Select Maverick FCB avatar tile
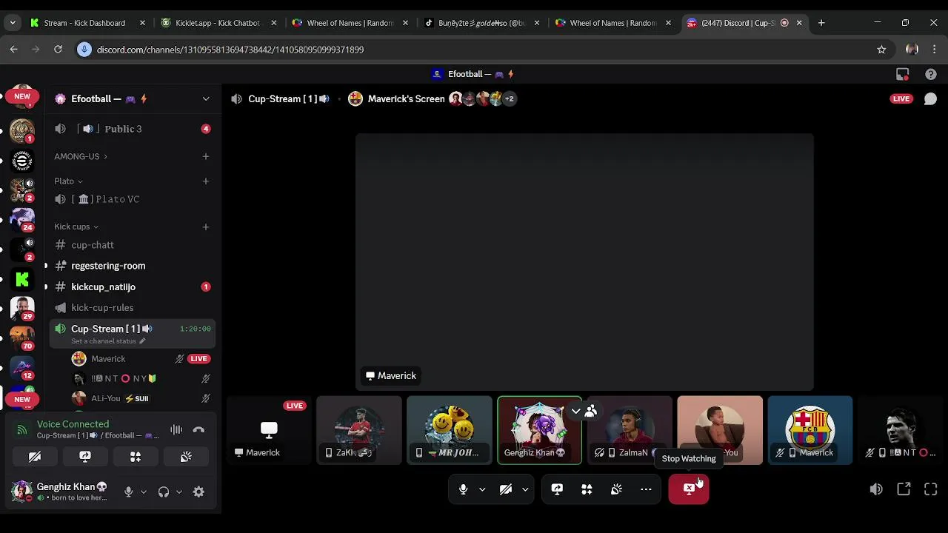The image size is (948, 533). point(810,430)
